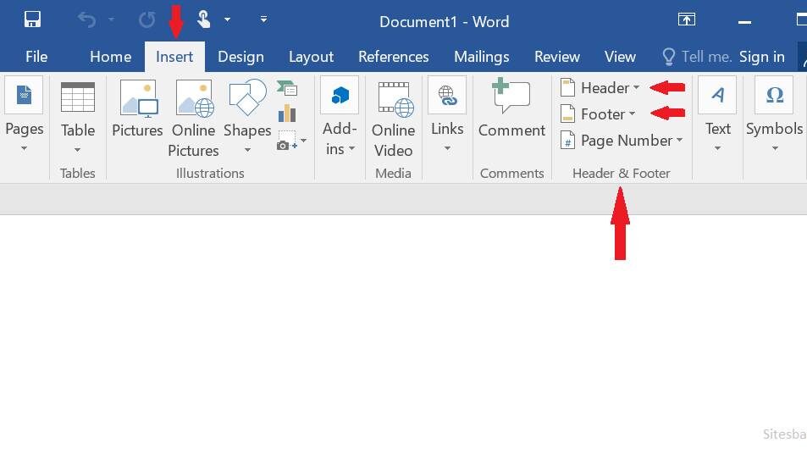Expand the Table dropdown arrow
This screenshot has width=807, height=454.
pos(77,150)
